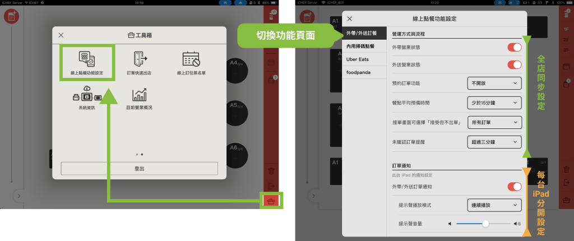Click the trash icon in left screen sidebar
Screen dimensions: 574x241
[x=271, y=171]
